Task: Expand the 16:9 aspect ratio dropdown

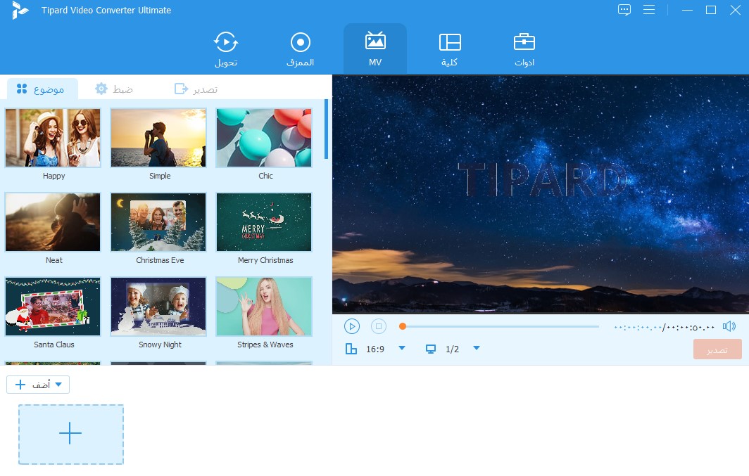Action: pyautogui.click(x=402, y=348)
